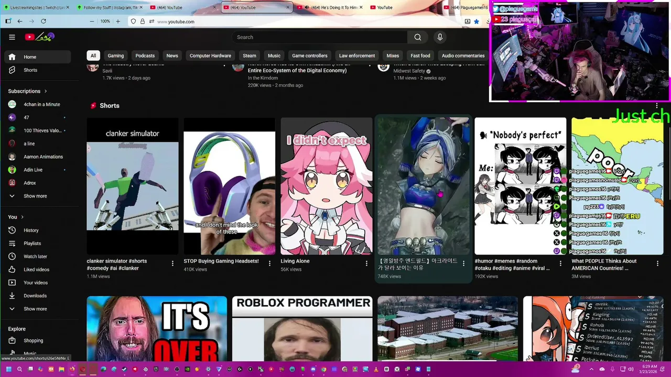Select the News filter chip
This screenshot has height=377, width=671.
pos(172,56)
